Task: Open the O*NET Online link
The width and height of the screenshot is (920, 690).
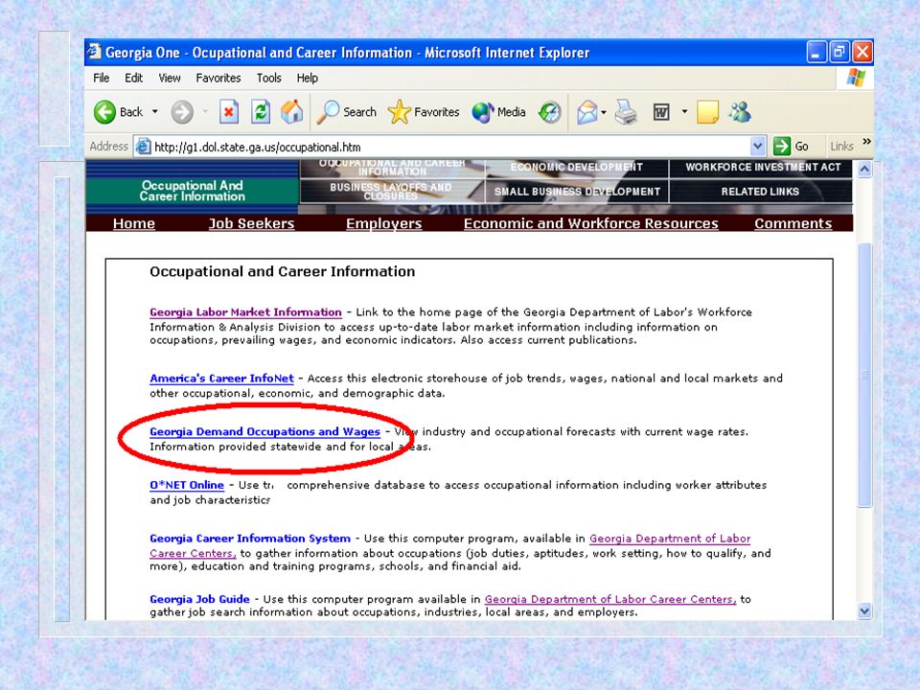Action: [x=187, y=485]
